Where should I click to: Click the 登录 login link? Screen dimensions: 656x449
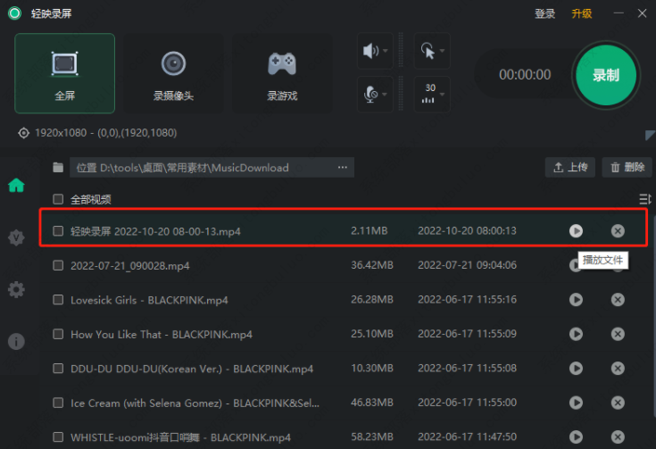pyautogui.click(x=544, y=13)
